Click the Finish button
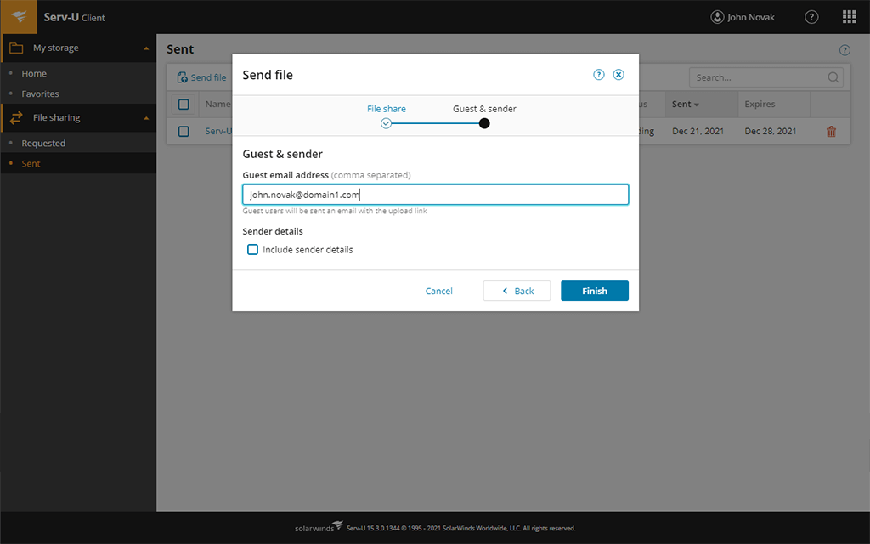 595,291
